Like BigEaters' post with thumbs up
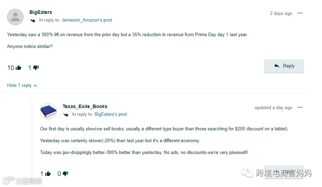The width and height of the screenshot is (322, 187). (18, 68)
